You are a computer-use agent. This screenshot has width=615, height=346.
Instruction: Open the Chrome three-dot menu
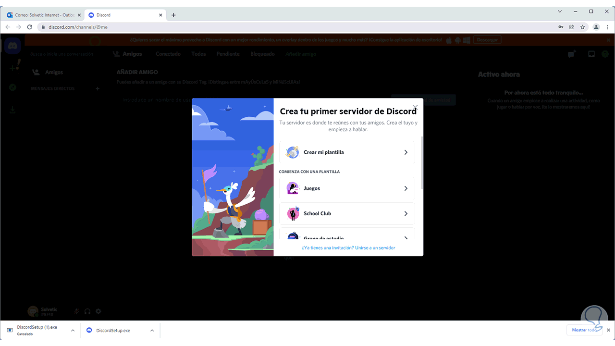[x=607, y=27]
